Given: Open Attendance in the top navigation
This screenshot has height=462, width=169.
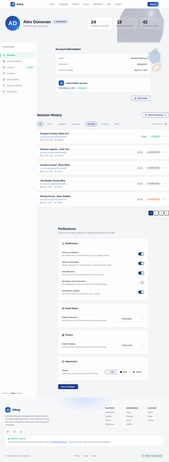Looking at the screenshot, I should tap(98, 4).
